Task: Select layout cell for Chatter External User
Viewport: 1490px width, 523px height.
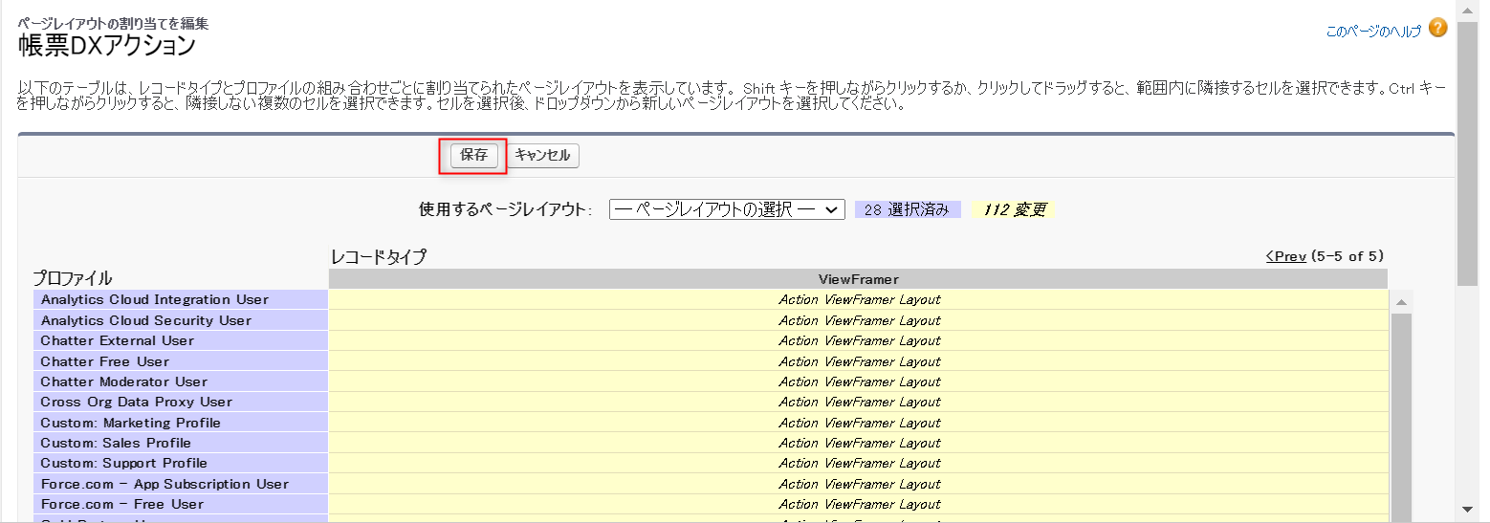Action: [x=858, y=341]
